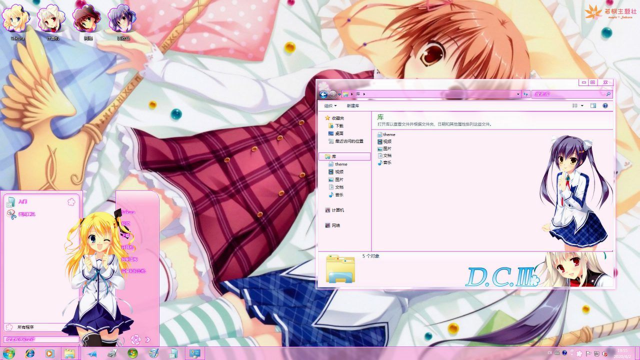The width and height of the screenshot is (640, 360).
Task: Expand the address bar history dropdown
Action: 518,94
